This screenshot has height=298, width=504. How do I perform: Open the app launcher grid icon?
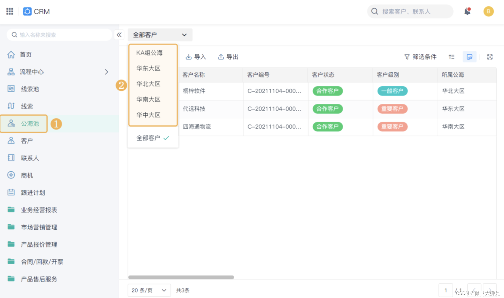10,11
